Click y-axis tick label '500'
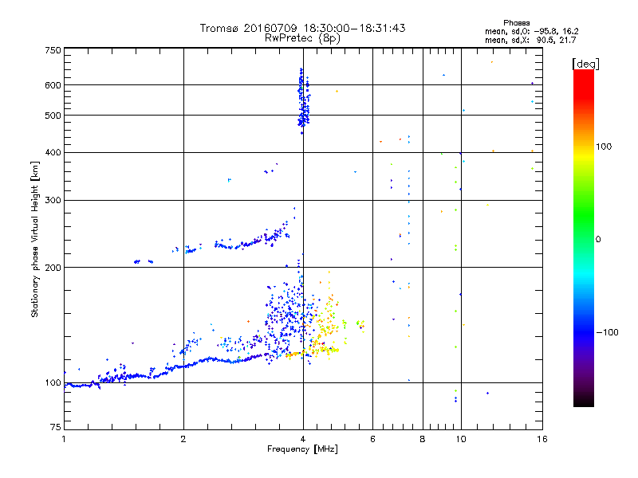The image size is (638, 478). [53, 116]
